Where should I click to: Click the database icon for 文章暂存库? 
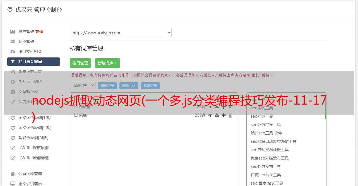tap(13, 92)
